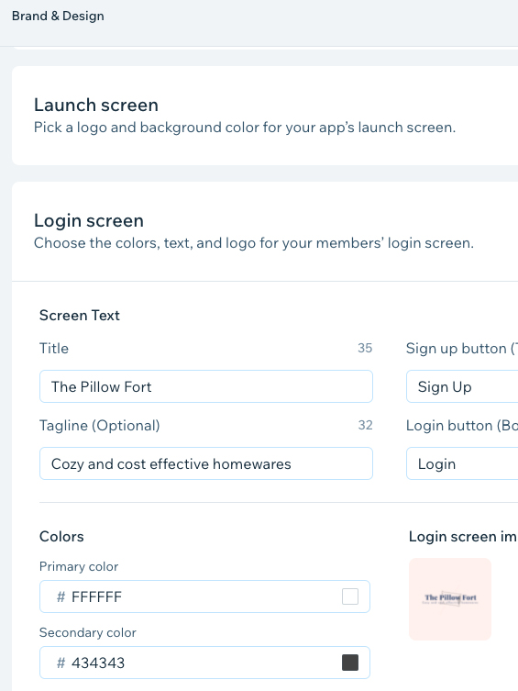This screenshot has height=691, width=518.
Task: Open the Pillow Fort login screen image thumbnail
Action: coord(450,599)
